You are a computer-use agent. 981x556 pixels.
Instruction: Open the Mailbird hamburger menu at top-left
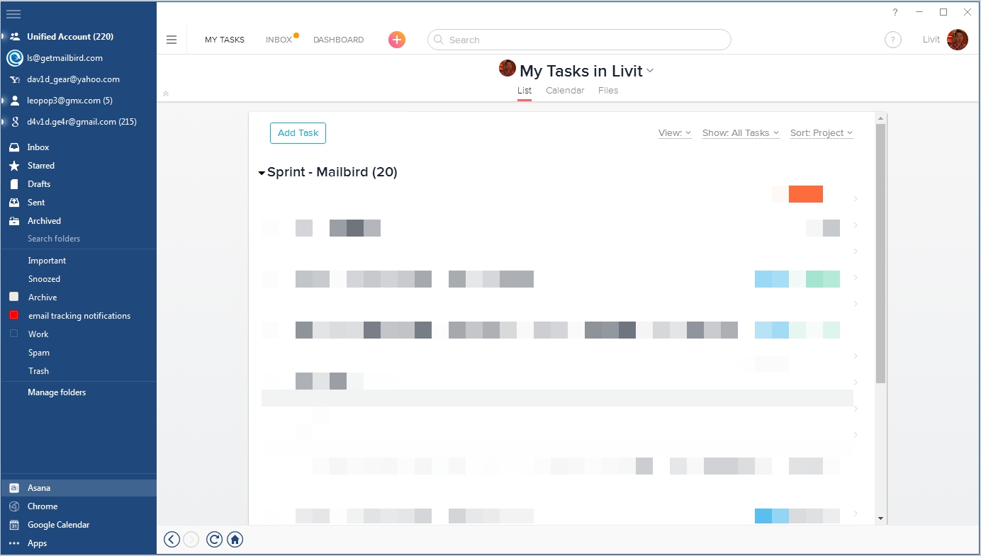(x=13, y=13)
